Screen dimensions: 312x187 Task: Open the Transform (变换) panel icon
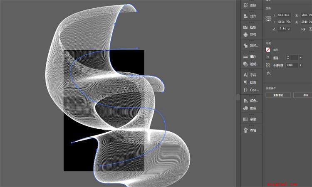[245, 5]
